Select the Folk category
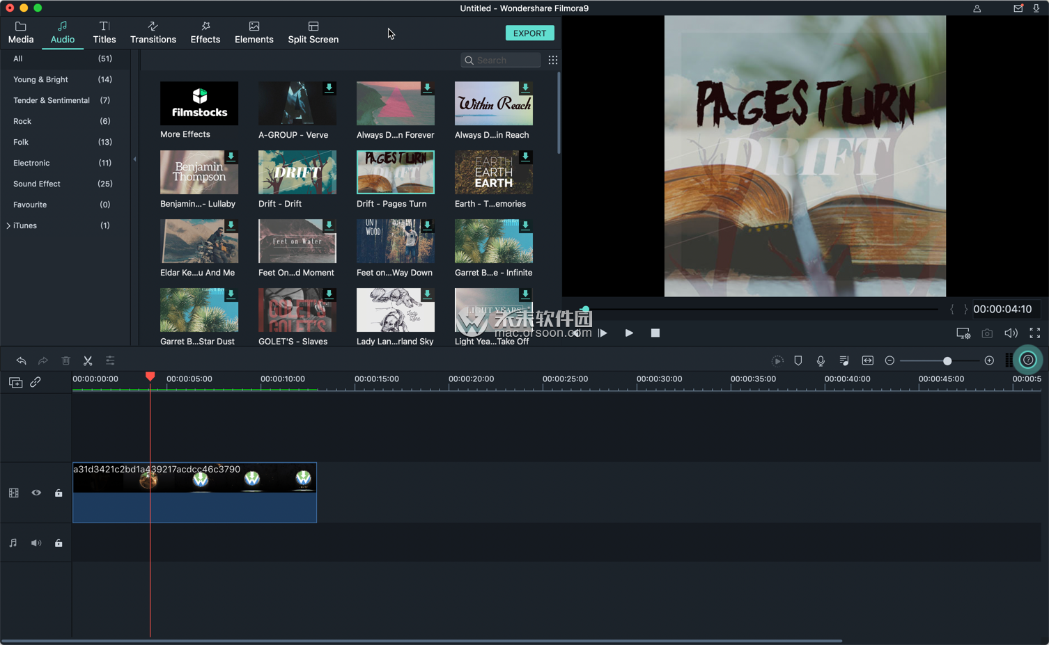Image resolution: width=1049 pixels, height=645 pixels. [65, 142]
